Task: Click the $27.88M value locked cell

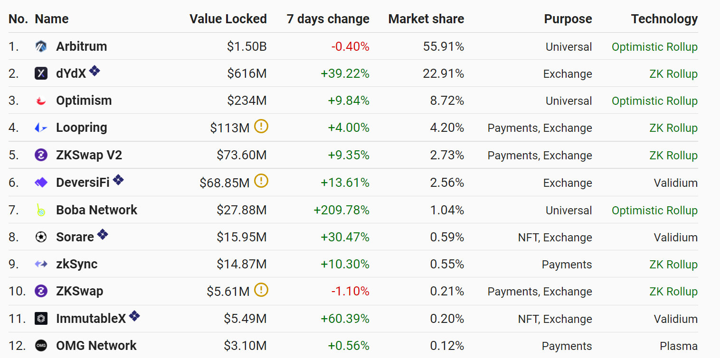Action: pos(242,210)
